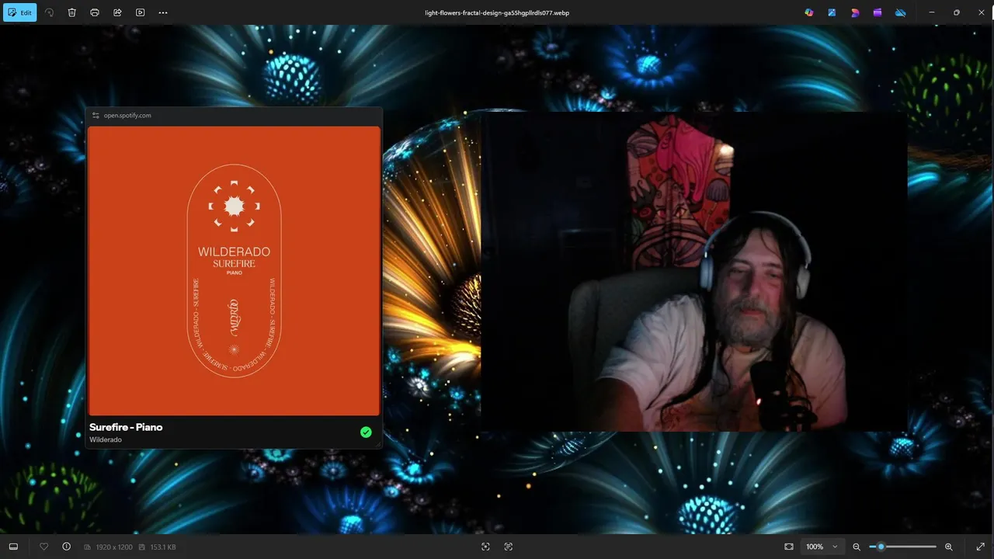Open Clipchamp video editor icon

[878, 12]
